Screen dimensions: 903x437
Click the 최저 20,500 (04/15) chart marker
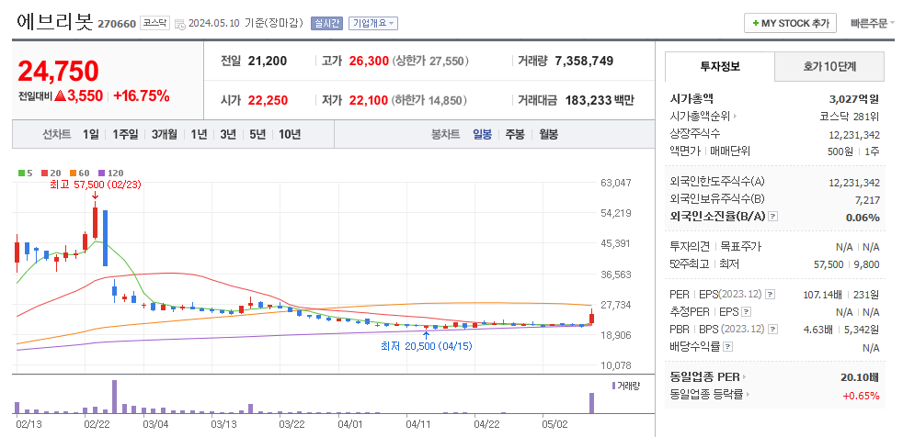click(x=426, y=346)
